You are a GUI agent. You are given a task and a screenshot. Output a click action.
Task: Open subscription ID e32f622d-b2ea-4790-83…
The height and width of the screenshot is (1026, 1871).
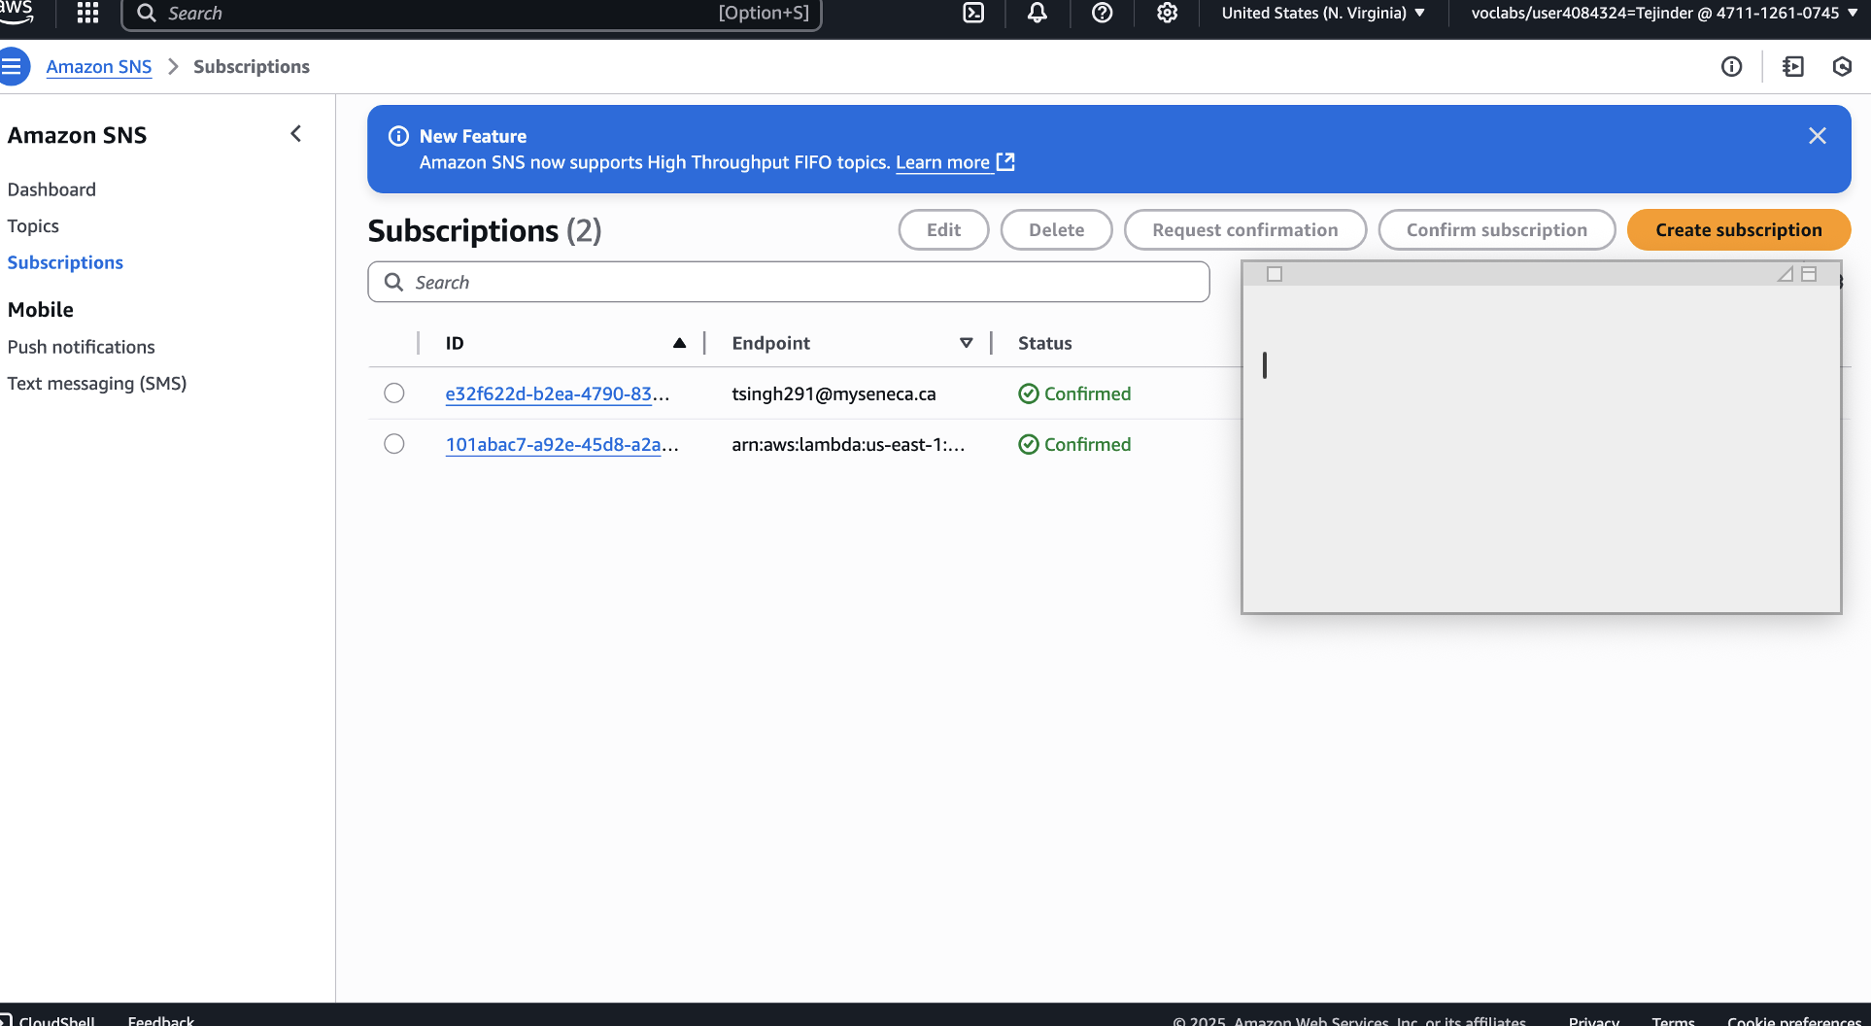click(x=557, y=393)
